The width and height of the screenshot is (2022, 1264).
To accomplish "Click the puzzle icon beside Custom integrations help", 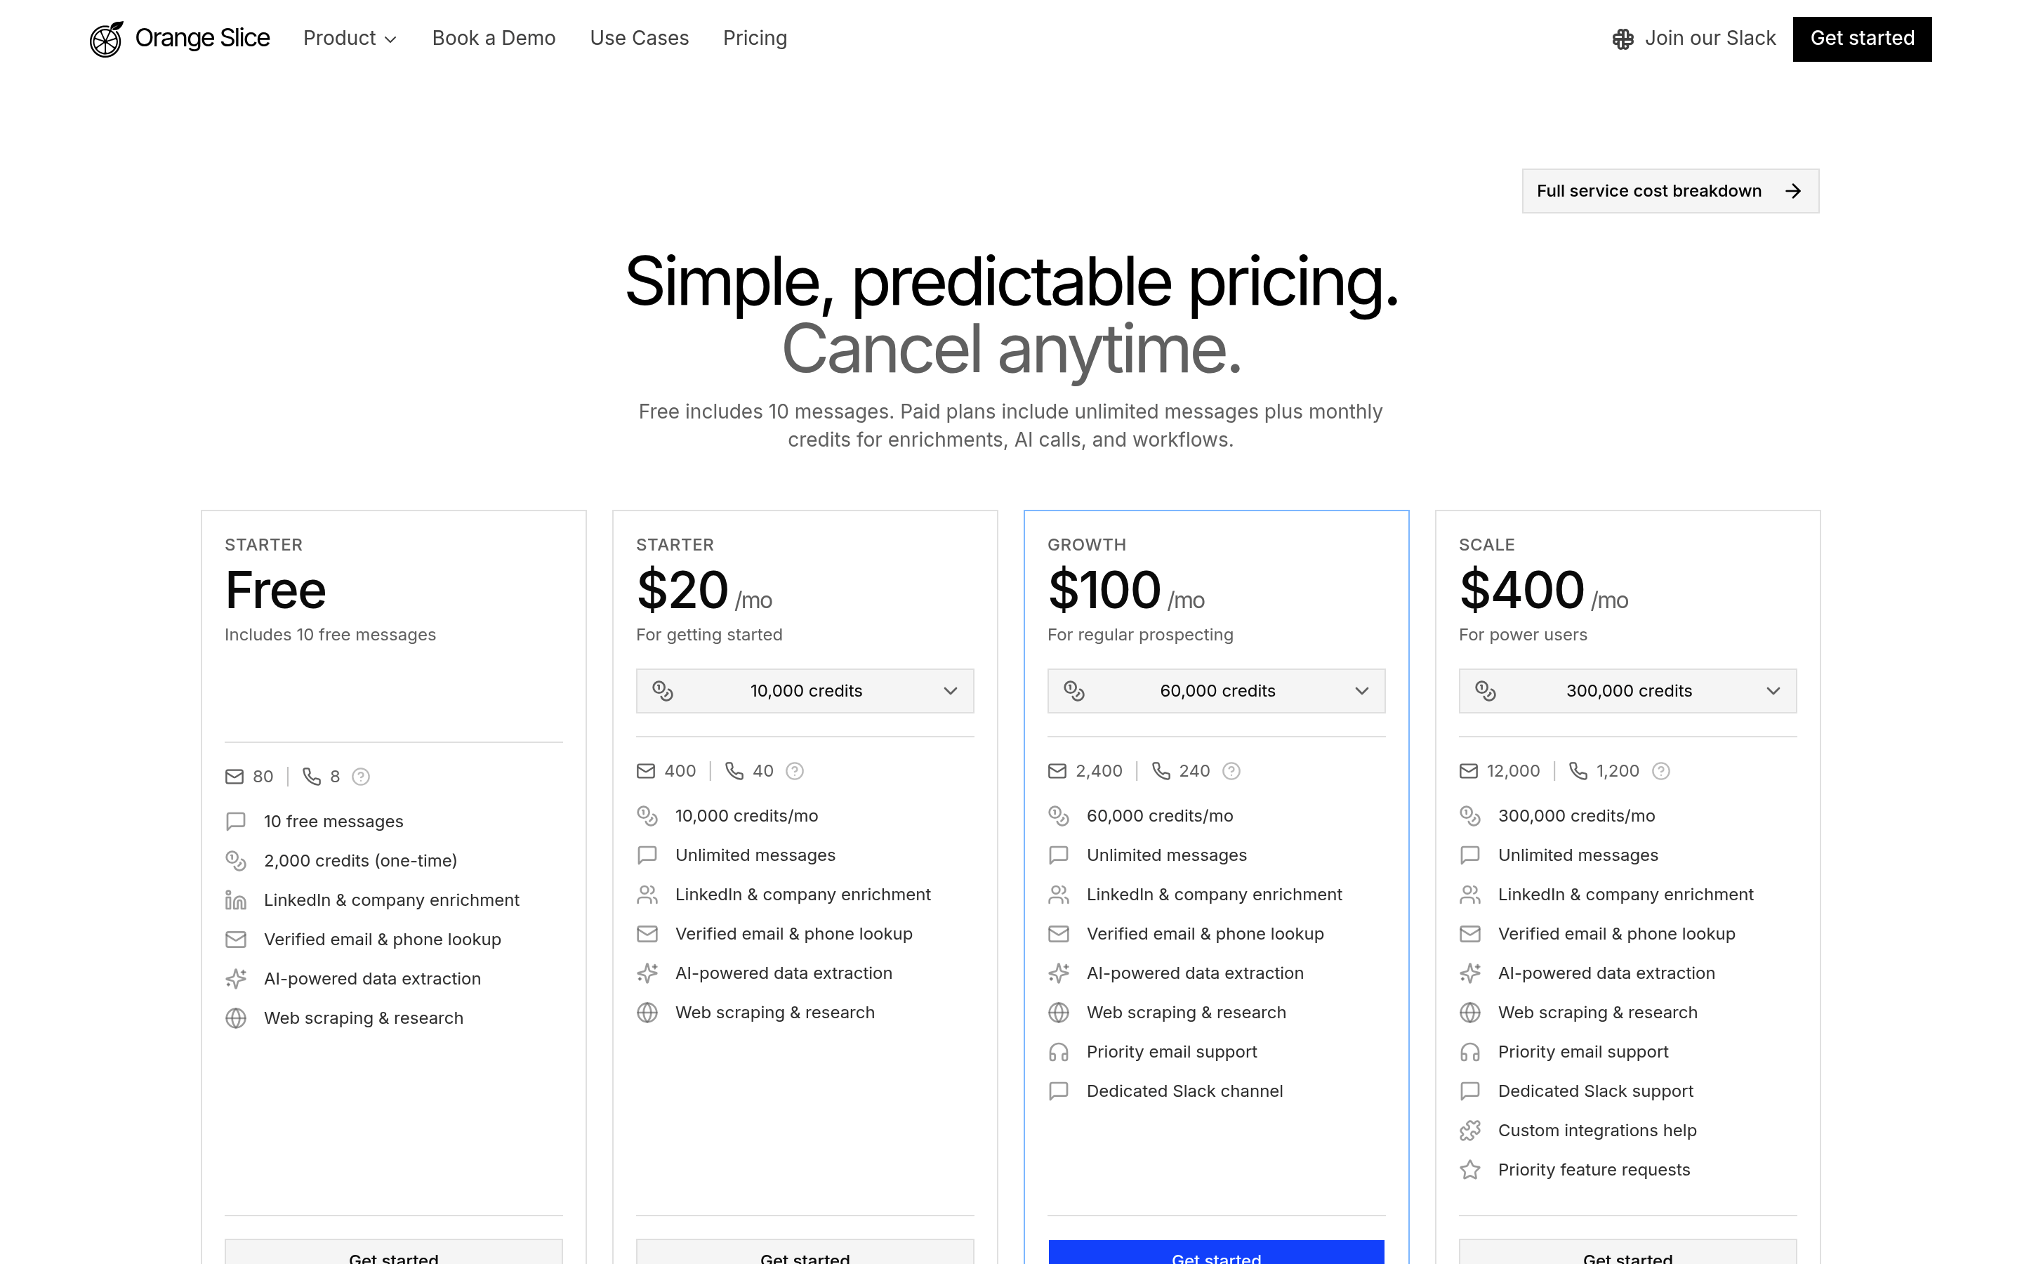I will (1469, 1131).
